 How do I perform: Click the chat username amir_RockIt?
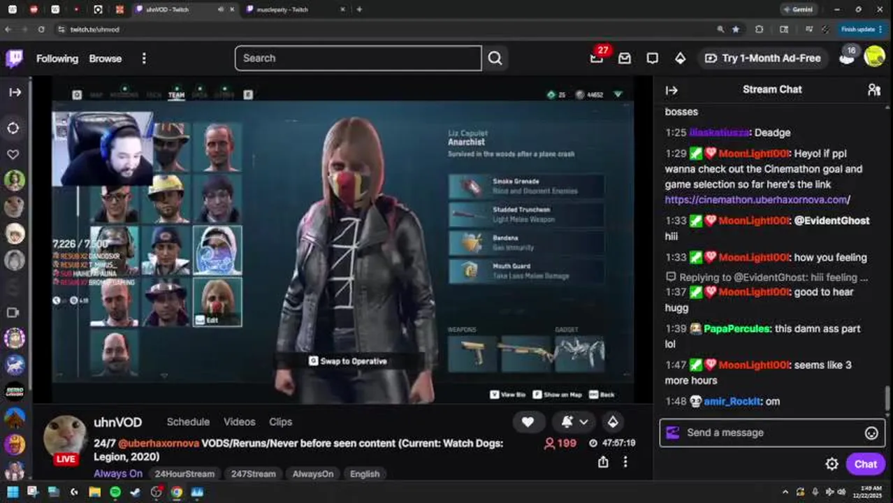[x=733, y=402]
